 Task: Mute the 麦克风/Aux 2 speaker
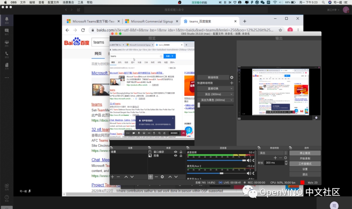(x=249, y=173)
